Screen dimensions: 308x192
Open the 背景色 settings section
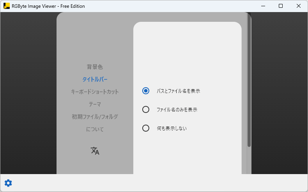point(95,67)
